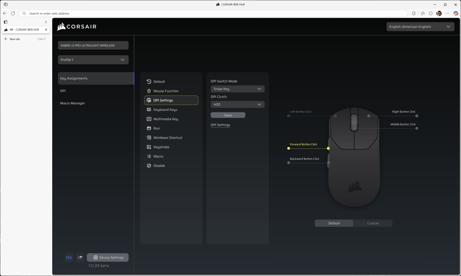Viewport: 461px width, 276px height.
Task: Refresh the page with reload icon
Action: coord(13,13)
